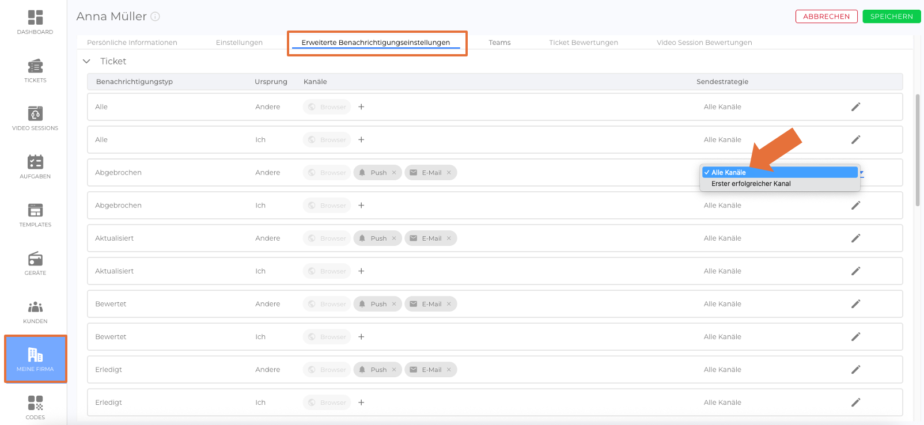The width and height of the screenshot is (924, 425).
Task: Open Codes in the sidebar
Action: pyautogui.click(x=35, y=407)
